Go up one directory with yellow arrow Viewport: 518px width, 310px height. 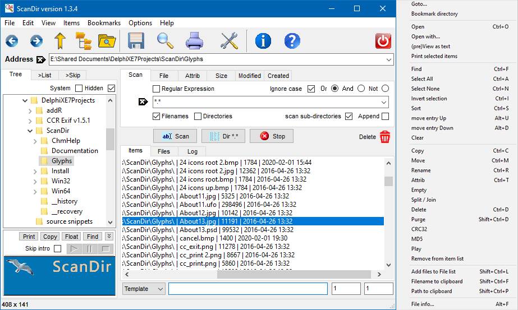tap(60, 41)
